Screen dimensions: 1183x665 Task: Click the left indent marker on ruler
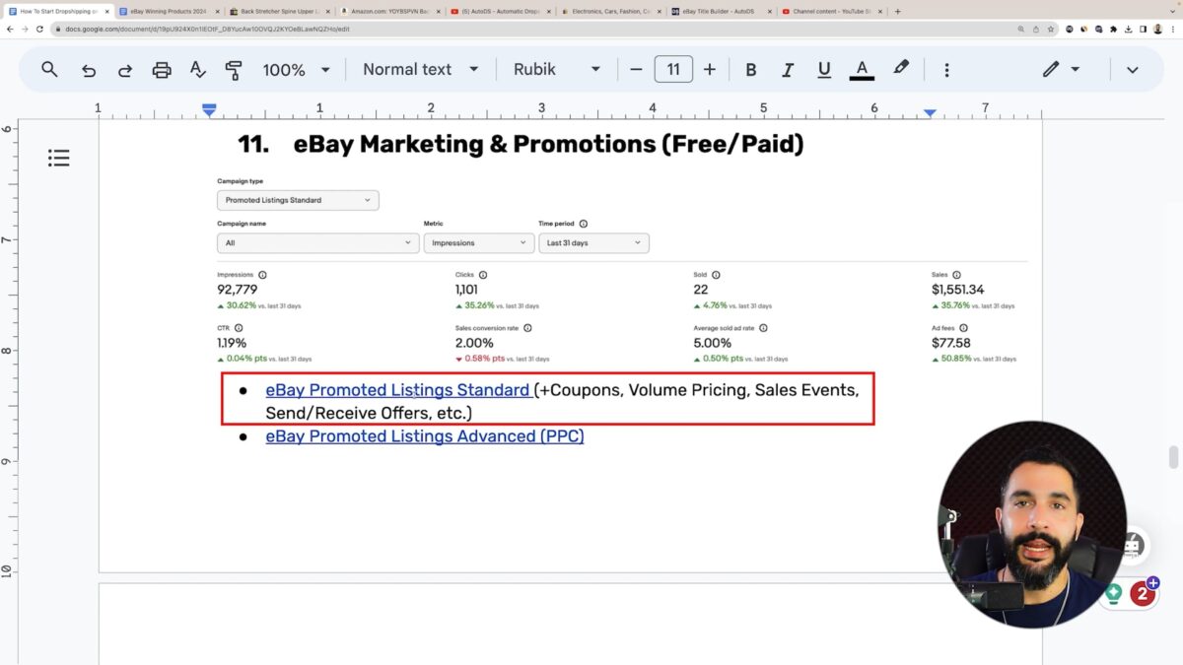(209, 110)
